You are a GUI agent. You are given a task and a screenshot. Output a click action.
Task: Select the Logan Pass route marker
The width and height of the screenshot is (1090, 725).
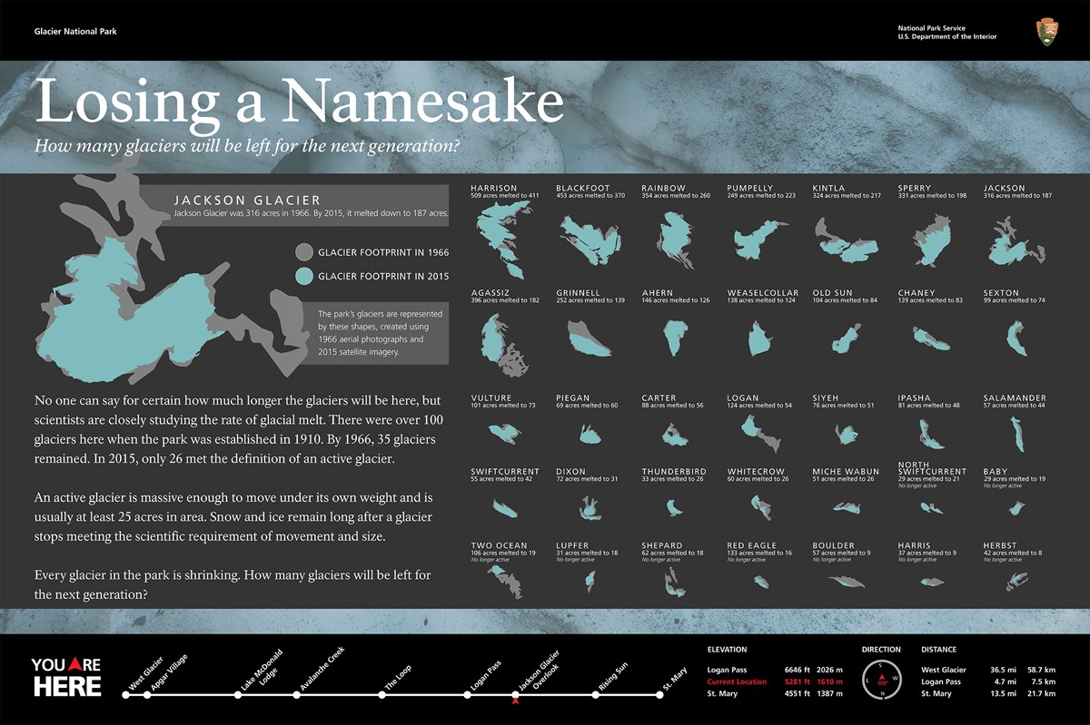click(467, 695)
